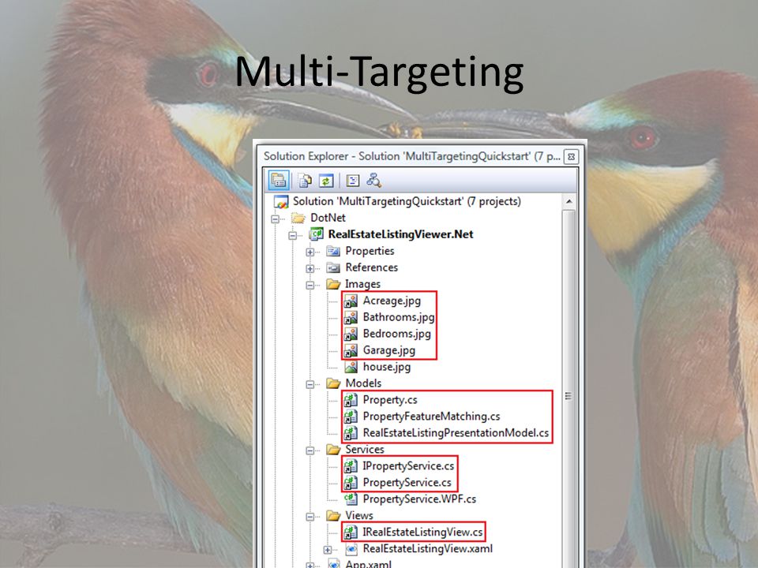Select the Garage.jpg file name
Screen dimensions: 758x568
pyautogui.click(x=389, y=350)
